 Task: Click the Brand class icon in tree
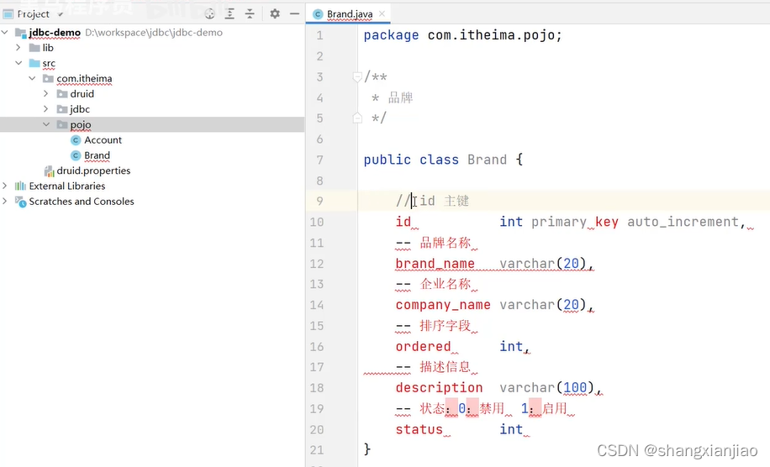(x=76, y=155)
